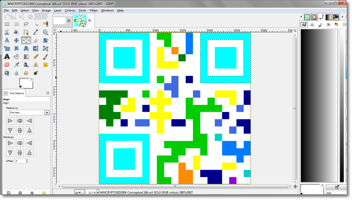Select the Rectangle Select tool
The width and height of the screenshot is (352, 200).
(x=7, y=24)
